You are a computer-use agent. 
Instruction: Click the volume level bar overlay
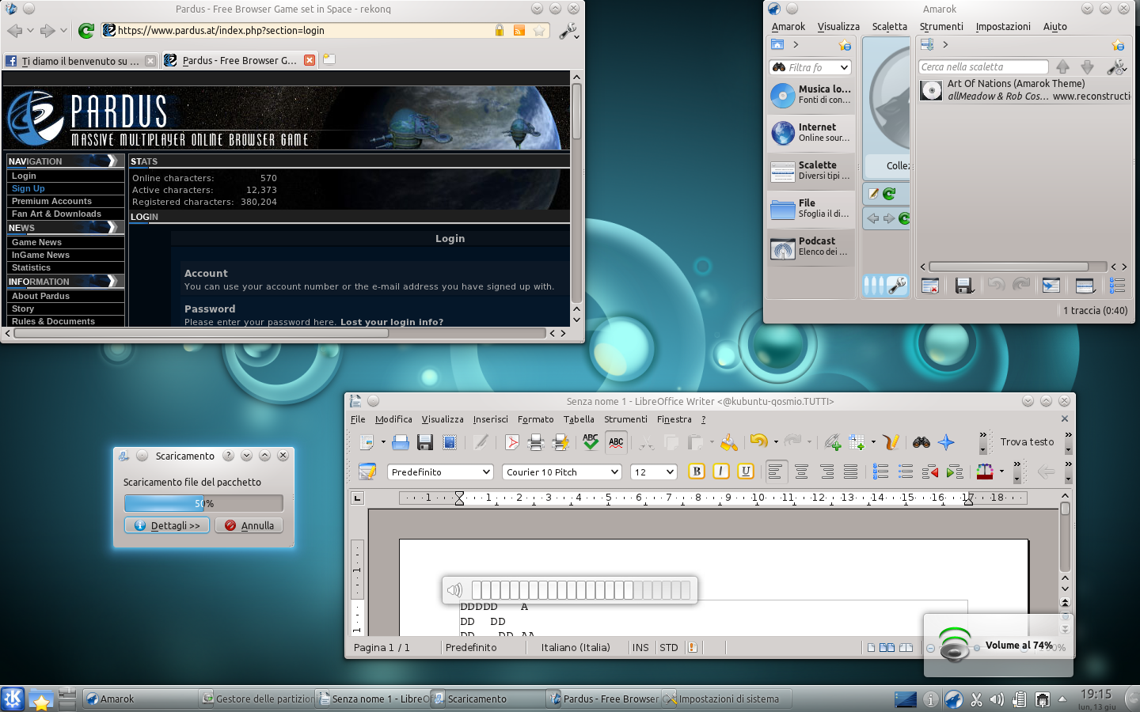click(x=581, y=589)
